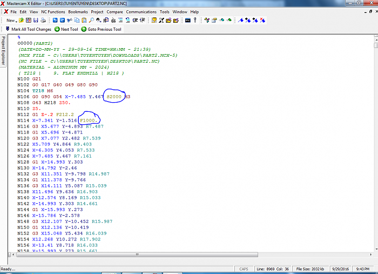Click the Paste clipboard icon
The height and width of the screenshot is (274, 378).
[x=84, y=20]
